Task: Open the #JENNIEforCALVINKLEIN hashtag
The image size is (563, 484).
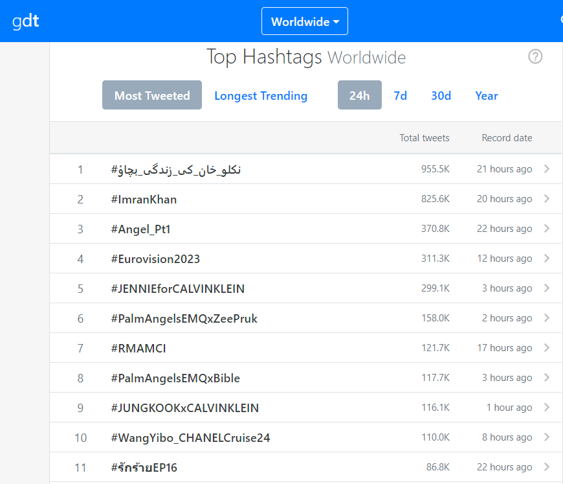Action: 178,289
